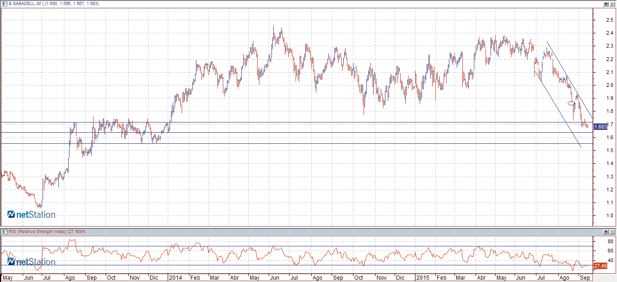Maximize the B.SABADELL price chart panel
The height and width of the screenshot is (282, 617).
click(x=605, y=4)
